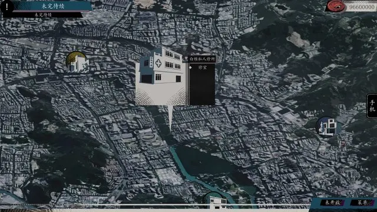This screenshot has height=212, width=377.
Task: Choose the 诊室 room option
Action: [x=203, y=68]
